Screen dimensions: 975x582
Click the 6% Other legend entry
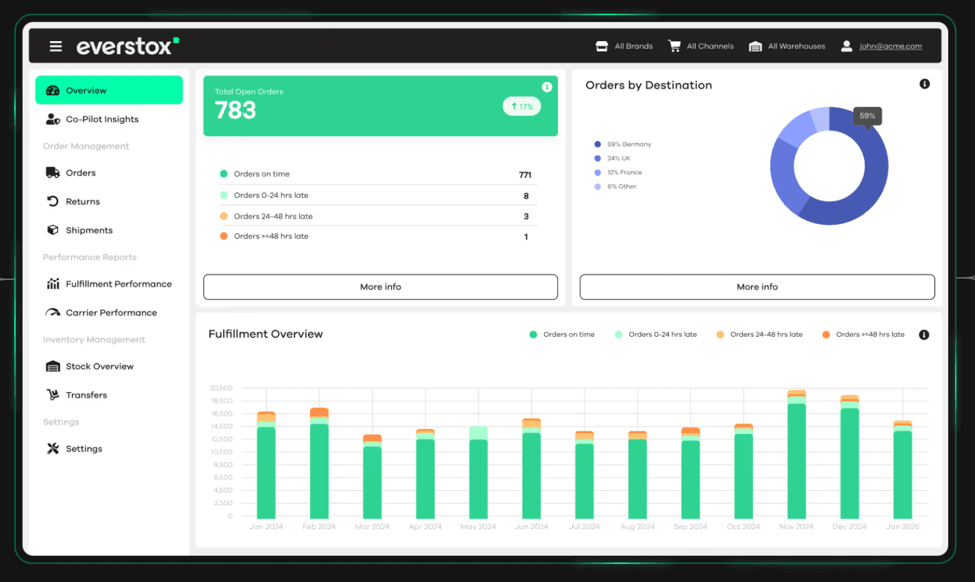click(615, 187)
